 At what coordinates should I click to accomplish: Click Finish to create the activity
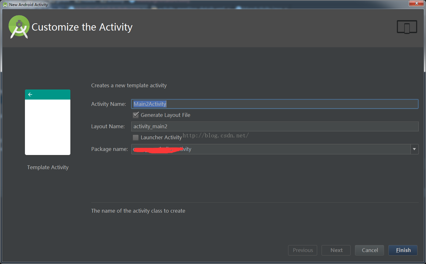tap(403, 250)
